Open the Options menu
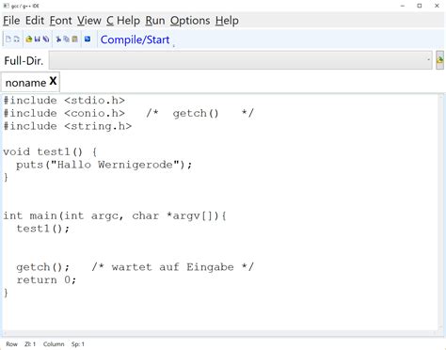Image resolution: width=446 pixels, height=350 pixels. [190, 21]
